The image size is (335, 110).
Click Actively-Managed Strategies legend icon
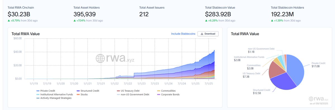(38, 98)
